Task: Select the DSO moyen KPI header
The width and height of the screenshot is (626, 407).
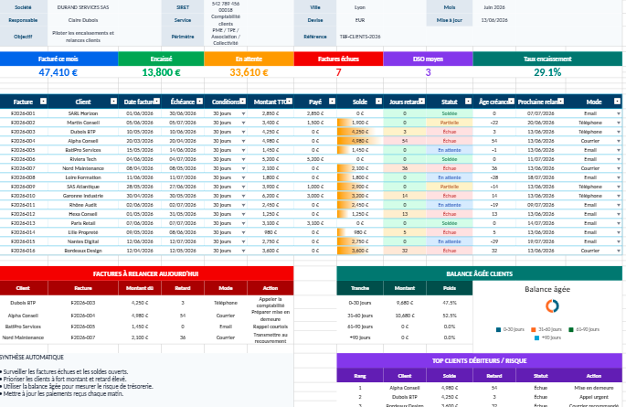Action: 428,59
